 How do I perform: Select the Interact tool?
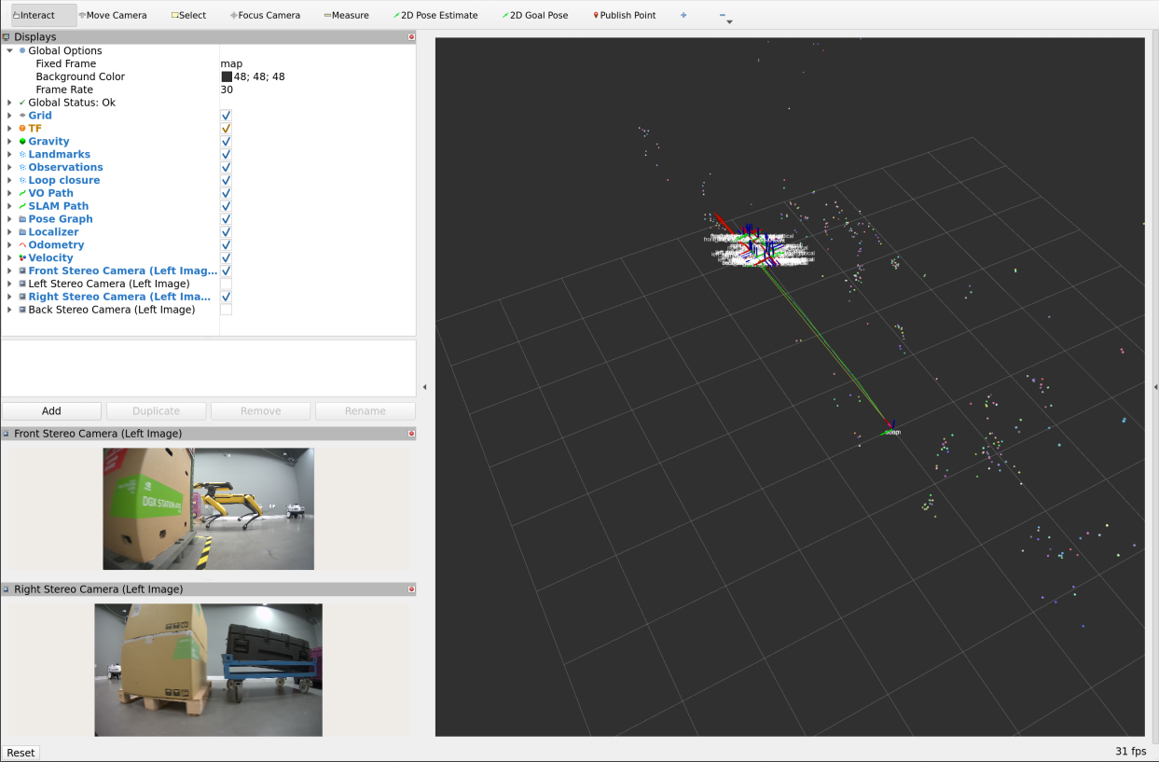(x=38, y=15)
